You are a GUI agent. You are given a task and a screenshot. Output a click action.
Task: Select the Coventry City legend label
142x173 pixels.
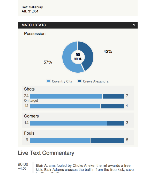coord(62,81)
